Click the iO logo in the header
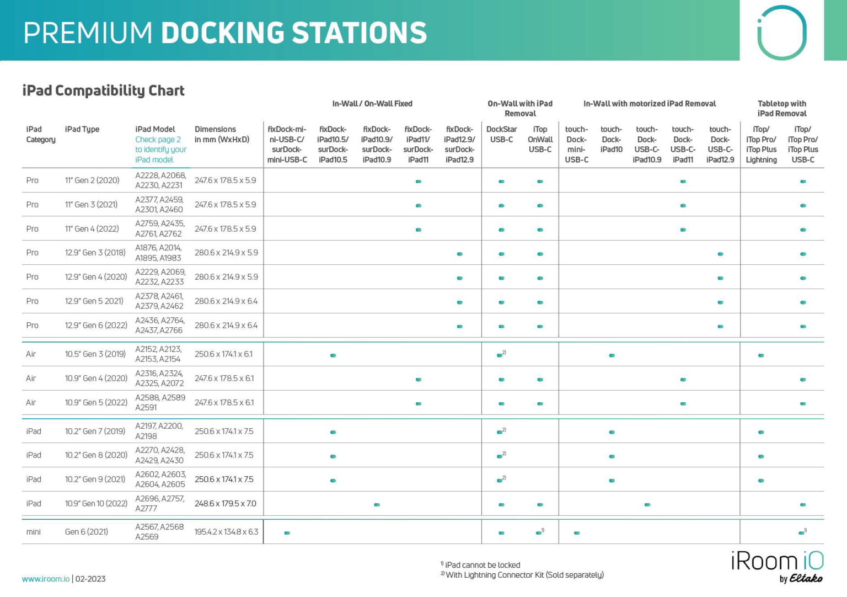This screenshot has height=597, width=847. click(781, 32)
